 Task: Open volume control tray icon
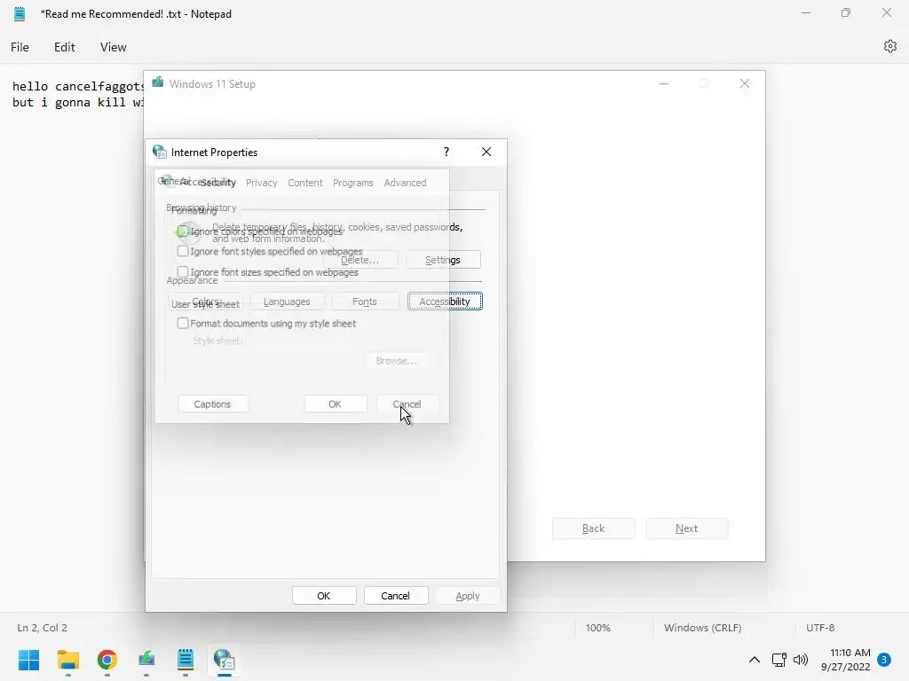tap(801, 660)
